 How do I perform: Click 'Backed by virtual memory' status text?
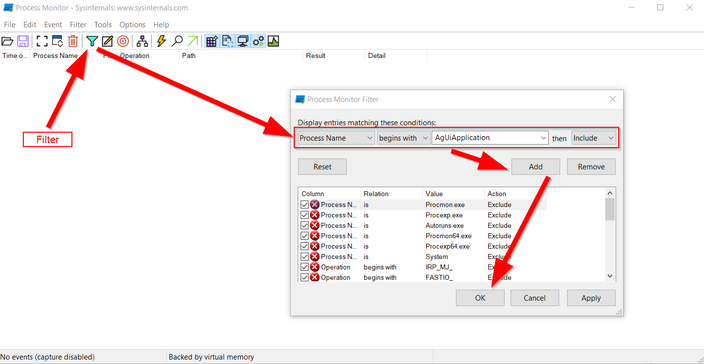211,357
